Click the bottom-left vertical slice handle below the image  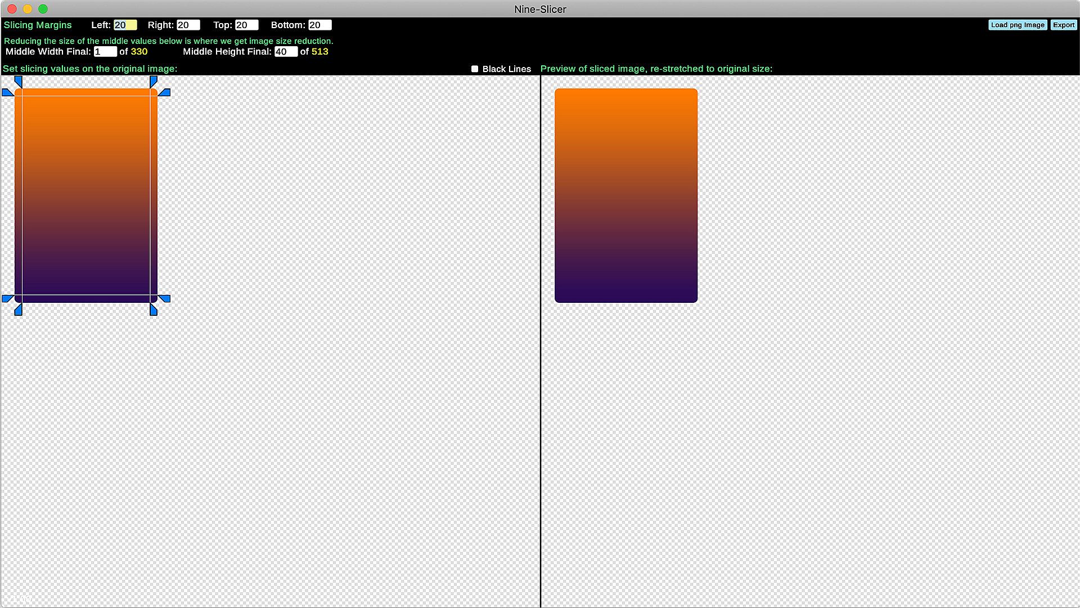pyautogui.click(x=19, y=310)
